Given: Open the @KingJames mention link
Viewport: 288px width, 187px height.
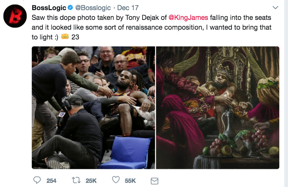Looking at the screenshot, I should coord(188,17).
